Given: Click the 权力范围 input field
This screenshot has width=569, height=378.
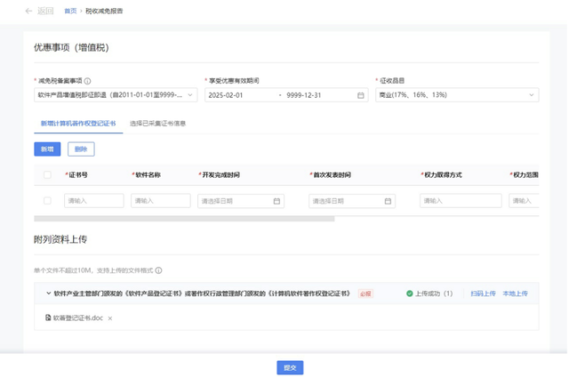Looking at the screenshot, I should [x=524, y=201].
